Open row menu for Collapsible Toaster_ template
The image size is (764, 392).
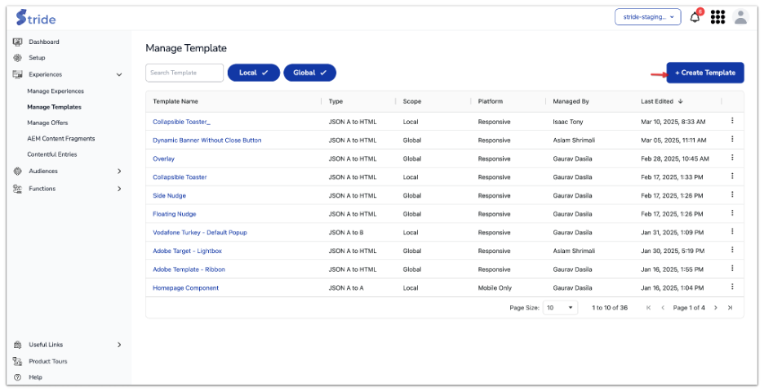click(732, 120)
